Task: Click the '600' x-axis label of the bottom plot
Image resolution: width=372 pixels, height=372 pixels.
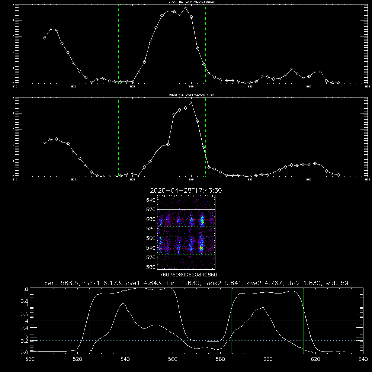Action: 268,359
